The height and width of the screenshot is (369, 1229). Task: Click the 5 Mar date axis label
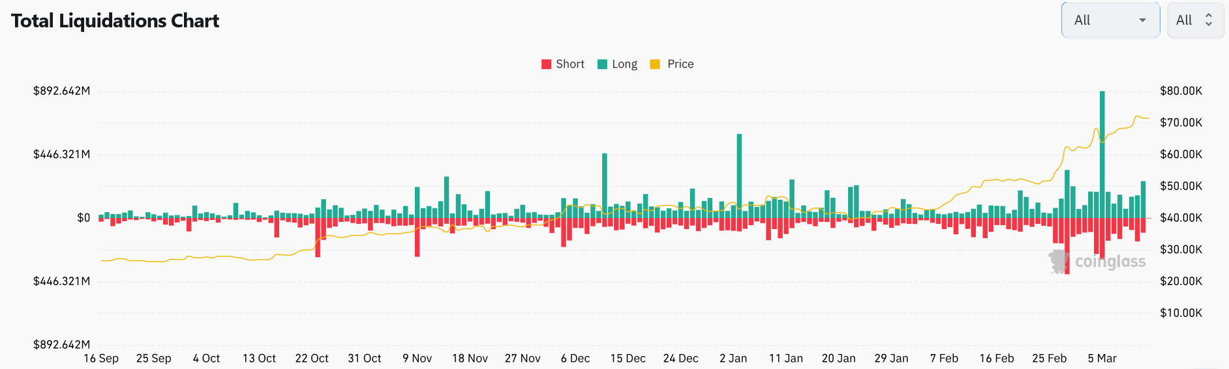click(x=1102, y=359)
